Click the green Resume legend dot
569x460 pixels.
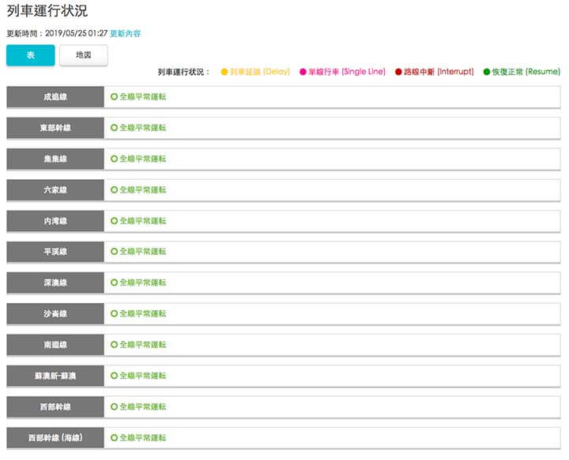point(487,72)
